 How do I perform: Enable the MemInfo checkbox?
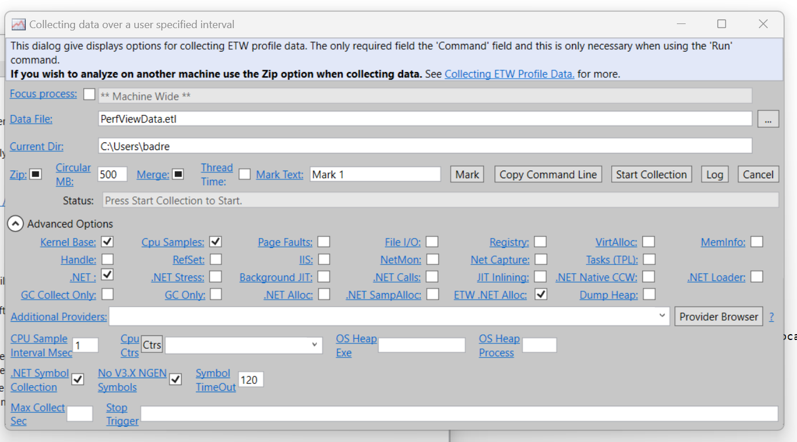click(757, 242)
